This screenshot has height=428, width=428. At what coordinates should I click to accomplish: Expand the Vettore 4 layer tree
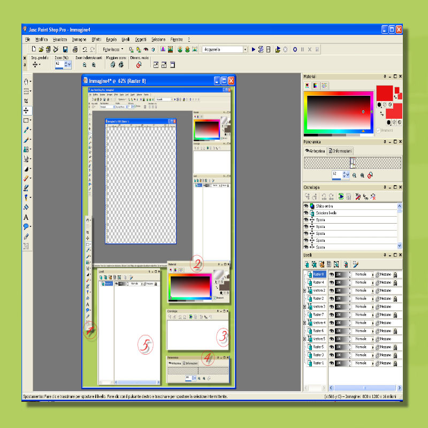tap(305, 323)
